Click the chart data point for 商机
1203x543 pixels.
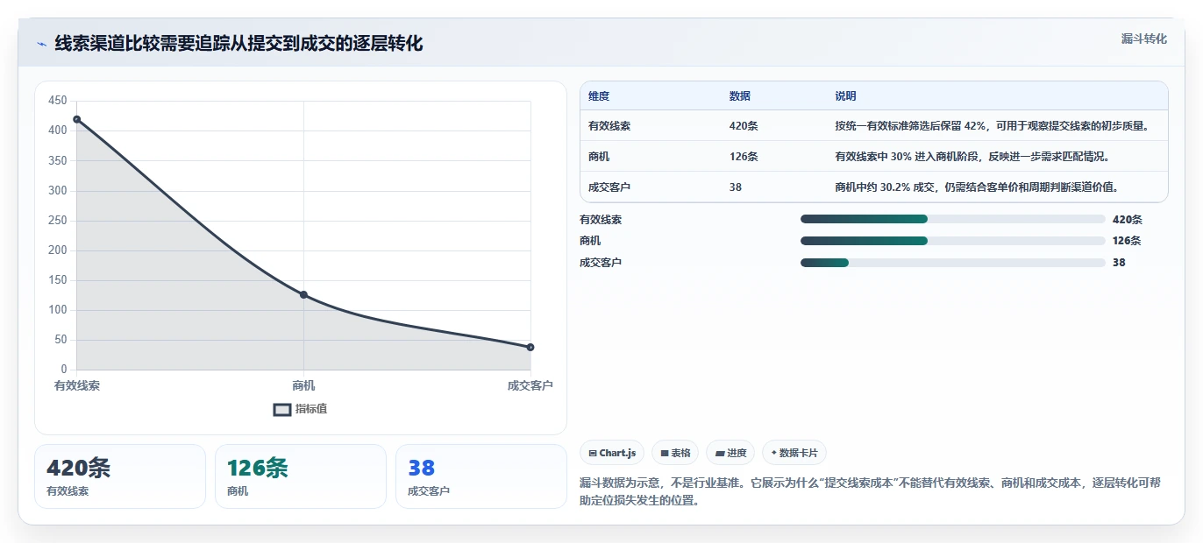pyautogui.click(x=303, y=294)
